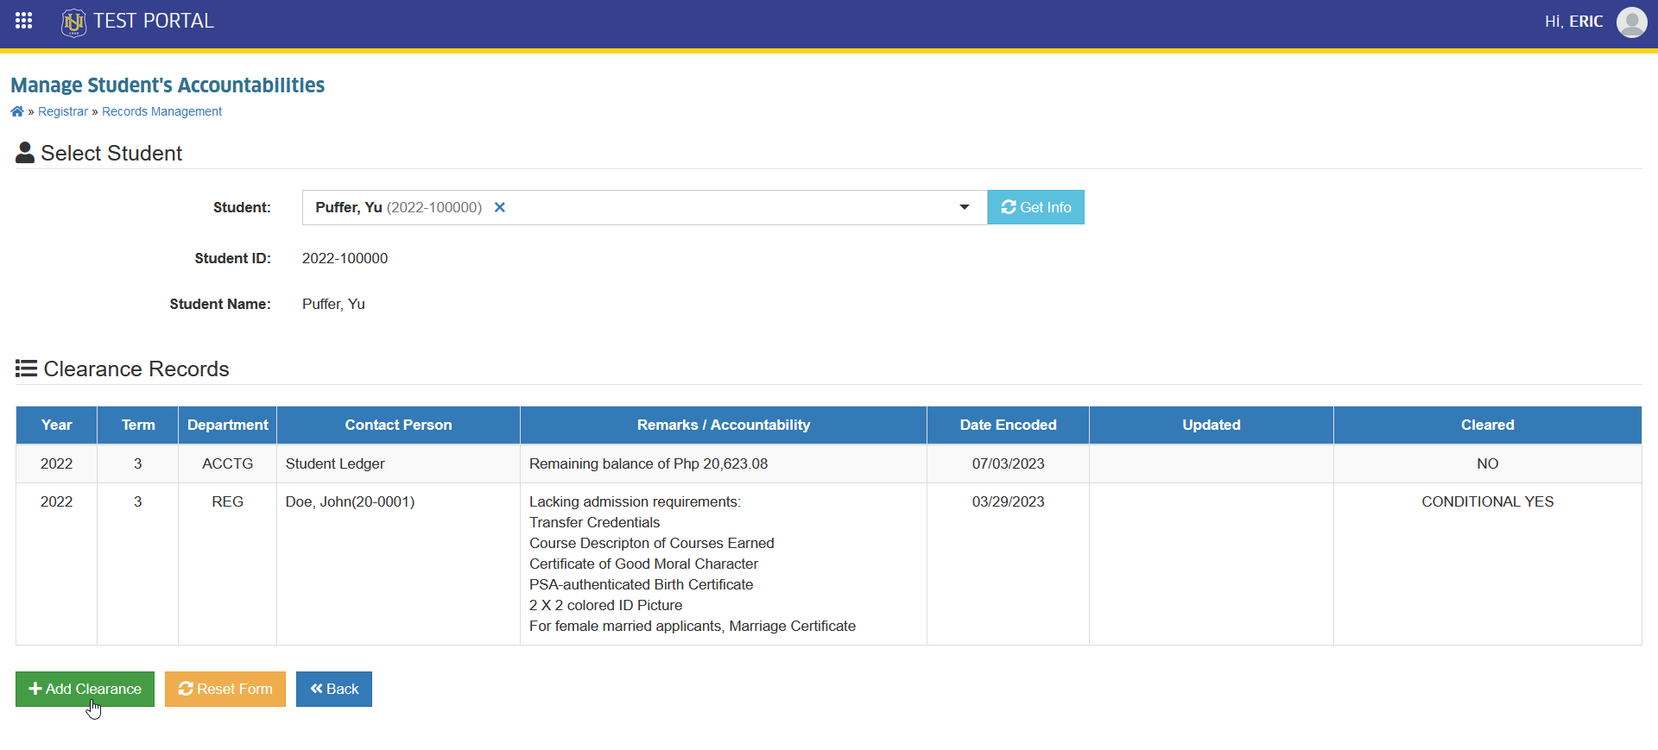Click the Back button
The height and width of the screenshot is (750, 1658).
coord(334,689)
